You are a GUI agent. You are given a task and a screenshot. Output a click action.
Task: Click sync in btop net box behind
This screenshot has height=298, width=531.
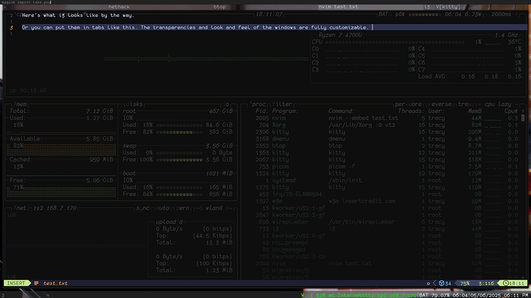[142, 208]
